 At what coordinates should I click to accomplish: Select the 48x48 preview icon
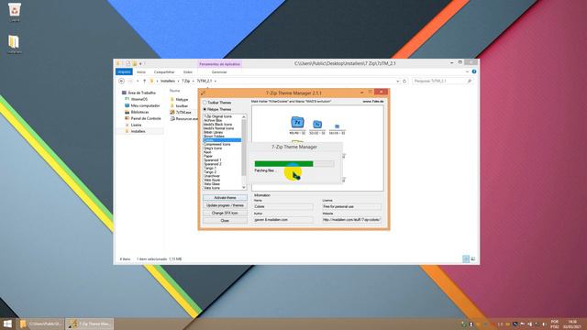(x=297, y=122)
